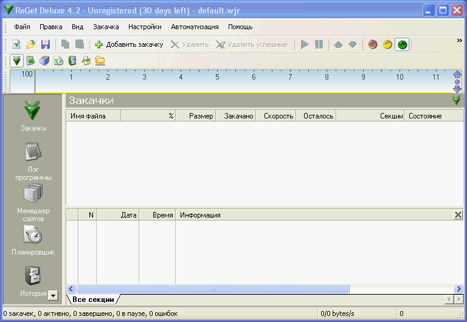
Task: Click the magnifier search icon in second toolbar
Action: [x=86, y=61]
